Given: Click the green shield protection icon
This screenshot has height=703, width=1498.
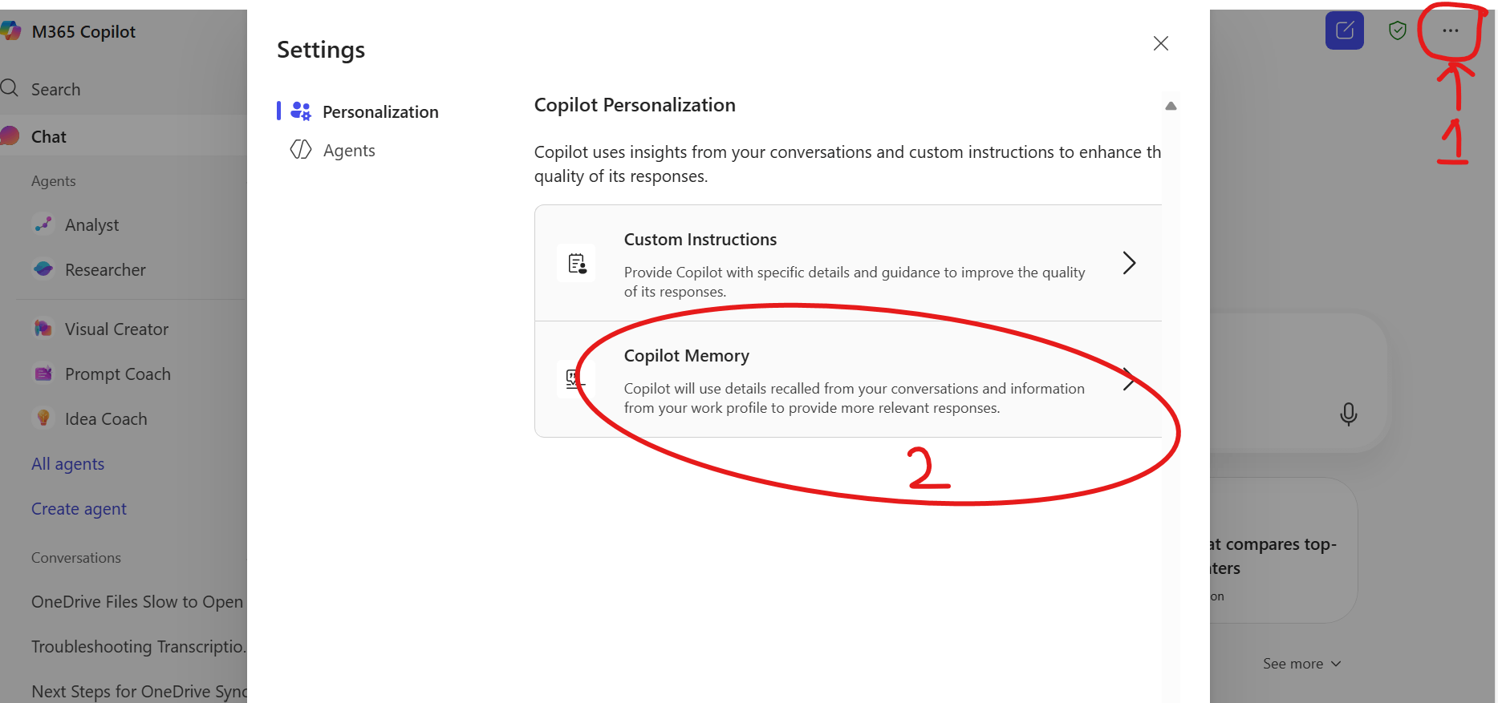Looking at the screenshot, I should point(1398,31).
